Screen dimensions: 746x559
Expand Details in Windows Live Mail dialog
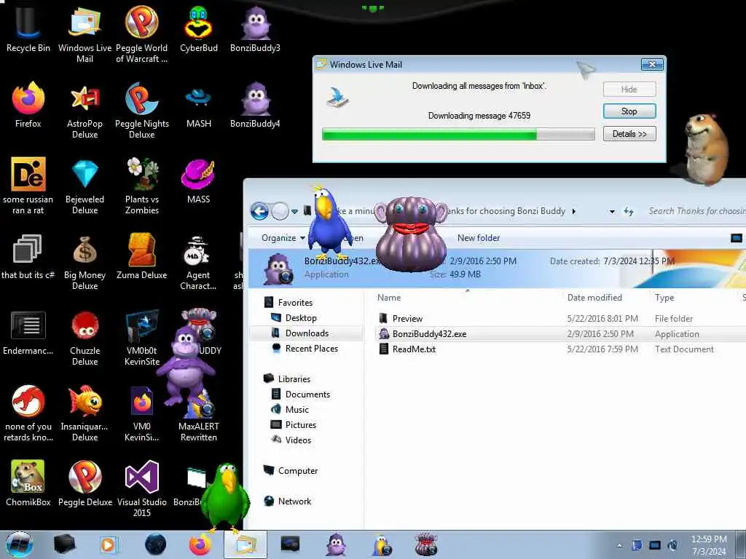point(629,134)
